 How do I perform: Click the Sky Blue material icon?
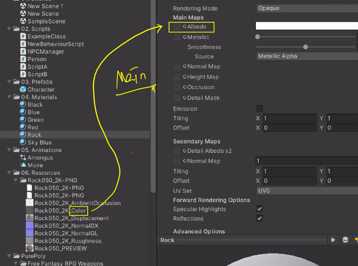coord(23,142)
